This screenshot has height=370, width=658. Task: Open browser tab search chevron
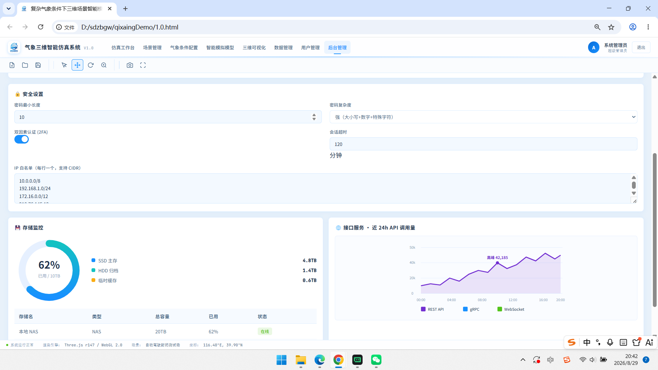coord(9,9)
